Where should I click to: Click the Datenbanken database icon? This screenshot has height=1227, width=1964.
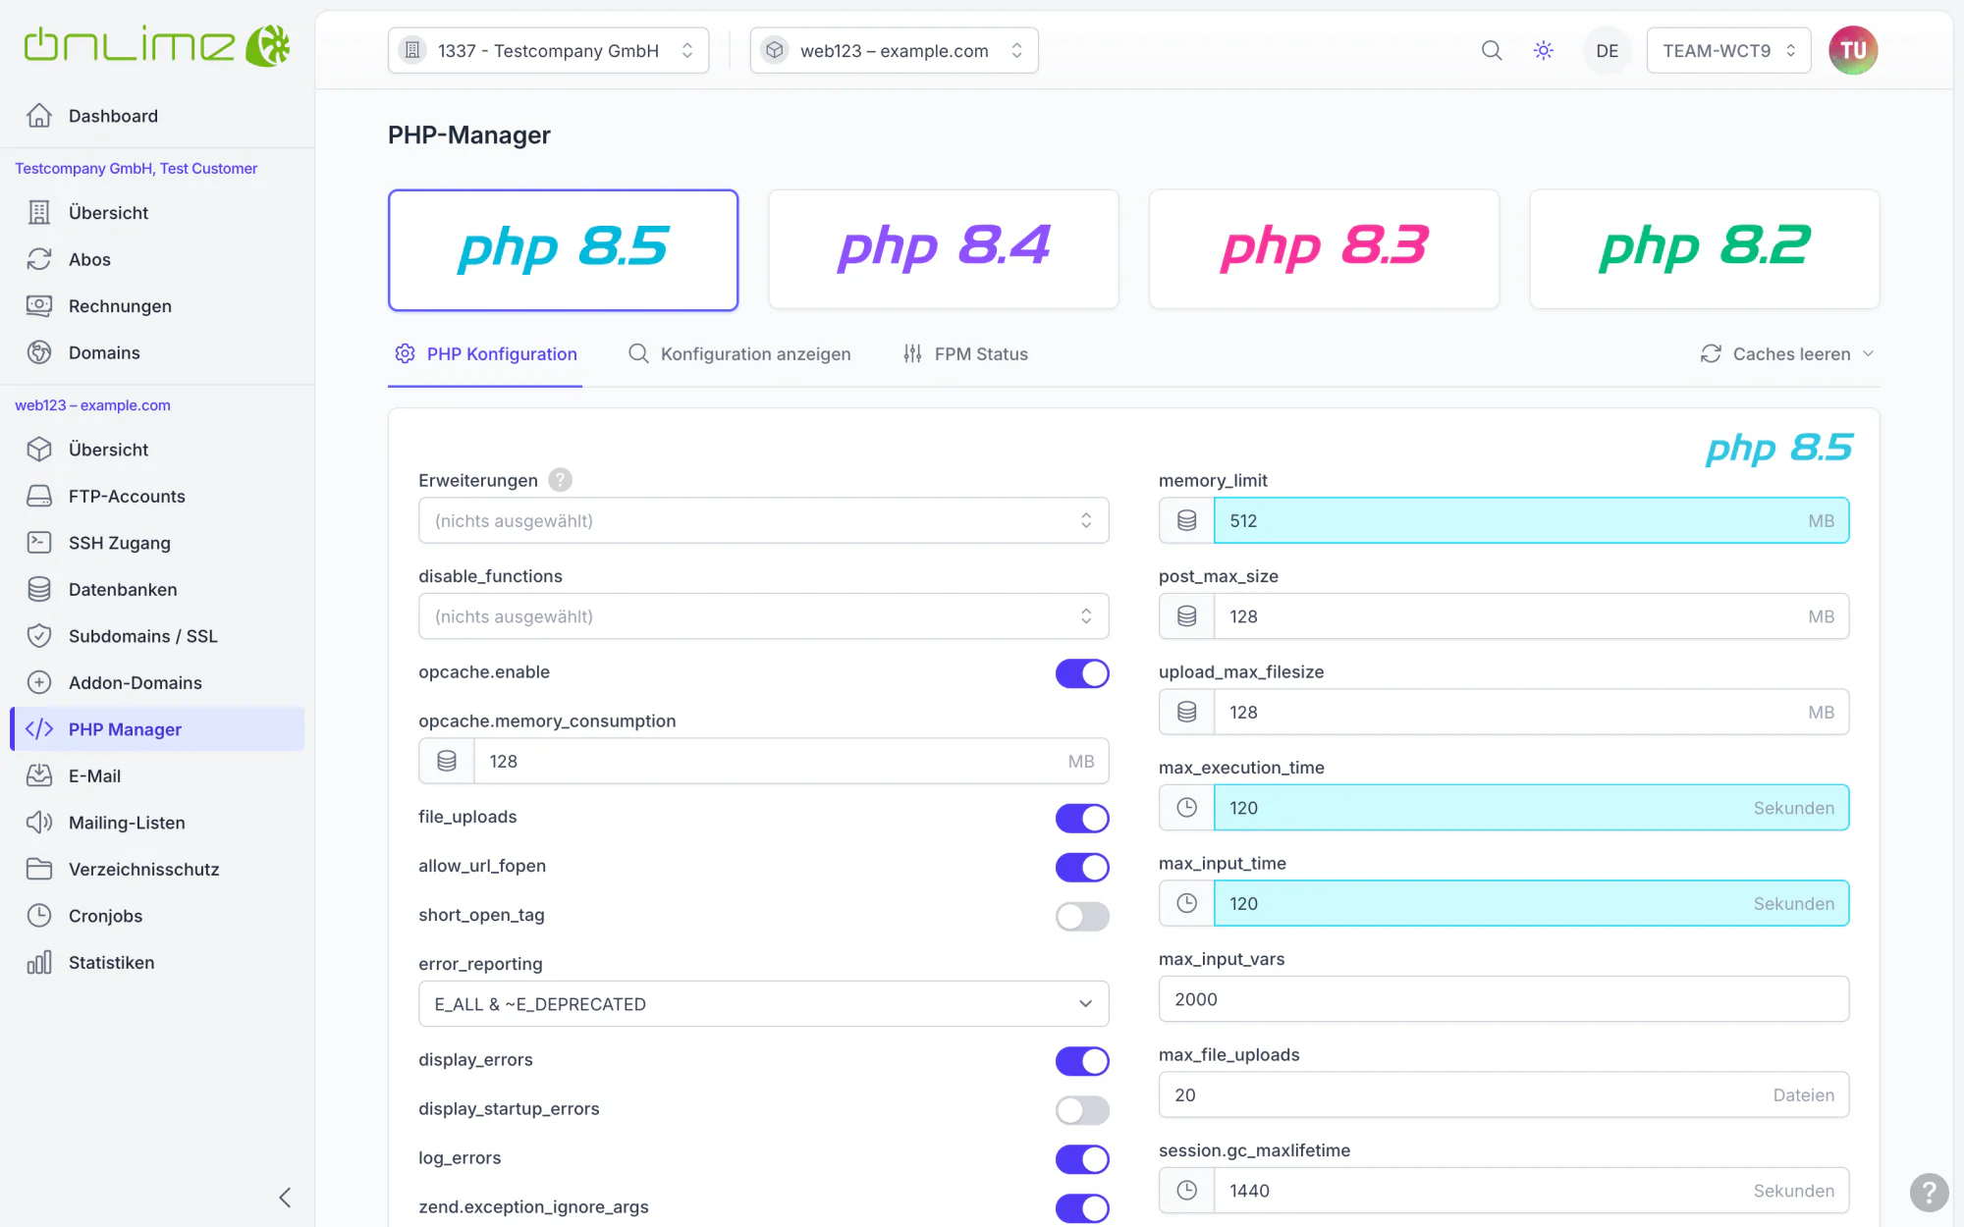point(39,590)
